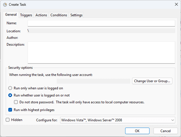
Task: Open the Triggers tab
Action: (26, 15)
